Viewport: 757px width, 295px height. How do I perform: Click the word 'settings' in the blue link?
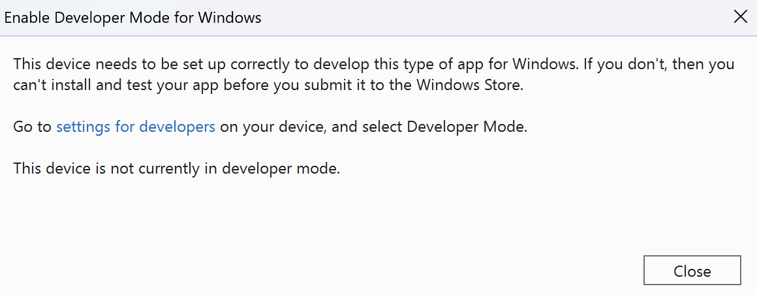click(x=84, y=127)
